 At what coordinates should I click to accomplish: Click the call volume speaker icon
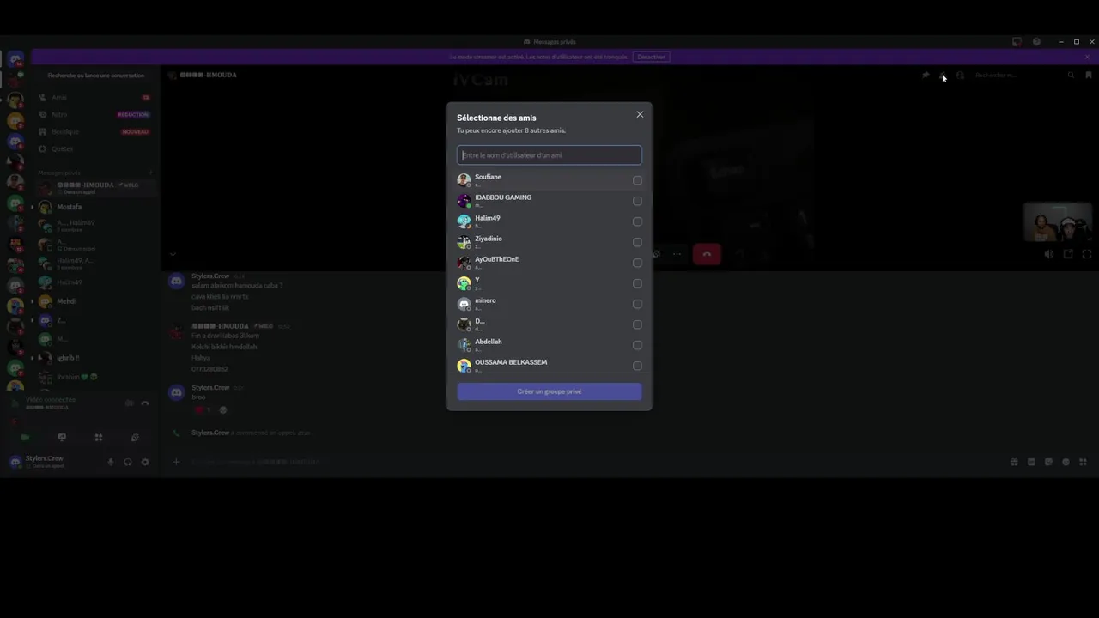point(1049,254)
